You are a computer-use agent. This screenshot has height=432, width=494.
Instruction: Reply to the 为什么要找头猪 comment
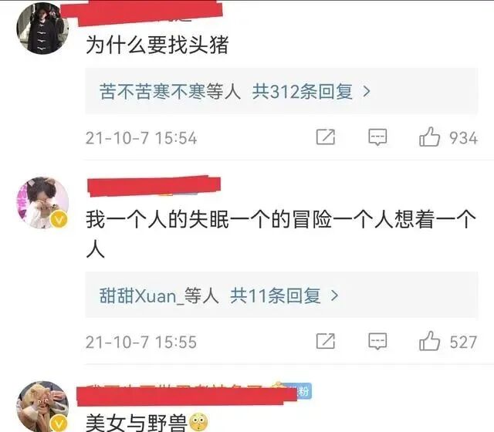[377, 137]
